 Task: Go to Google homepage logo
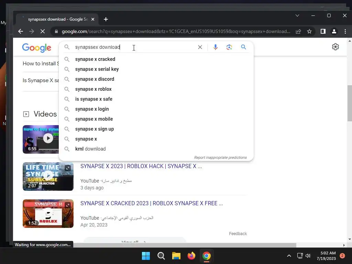pyautogui.click(x=36, y=47)
